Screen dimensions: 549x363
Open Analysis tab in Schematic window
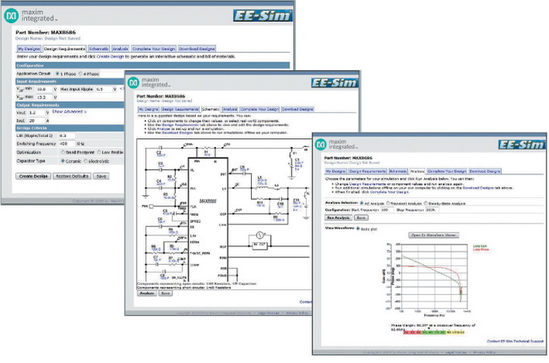coord(229,109)
